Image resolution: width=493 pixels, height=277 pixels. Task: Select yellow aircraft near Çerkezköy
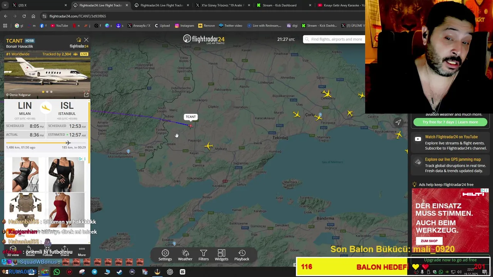(x=327, y=93)
